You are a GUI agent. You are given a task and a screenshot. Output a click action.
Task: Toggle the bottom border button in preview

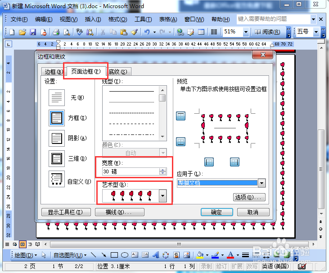click(x=180, y=142)
